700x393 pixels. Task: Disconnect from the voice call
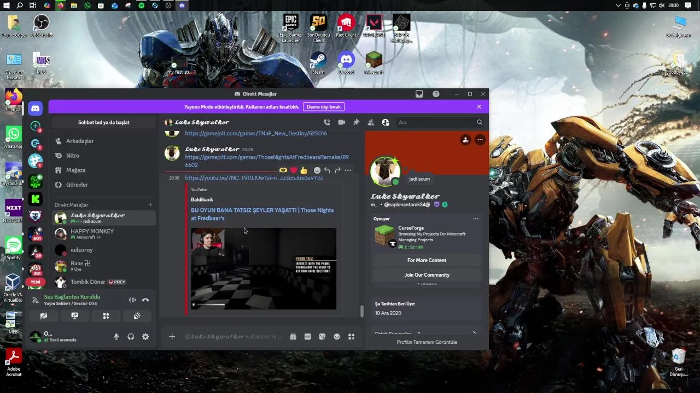[145, 300]
